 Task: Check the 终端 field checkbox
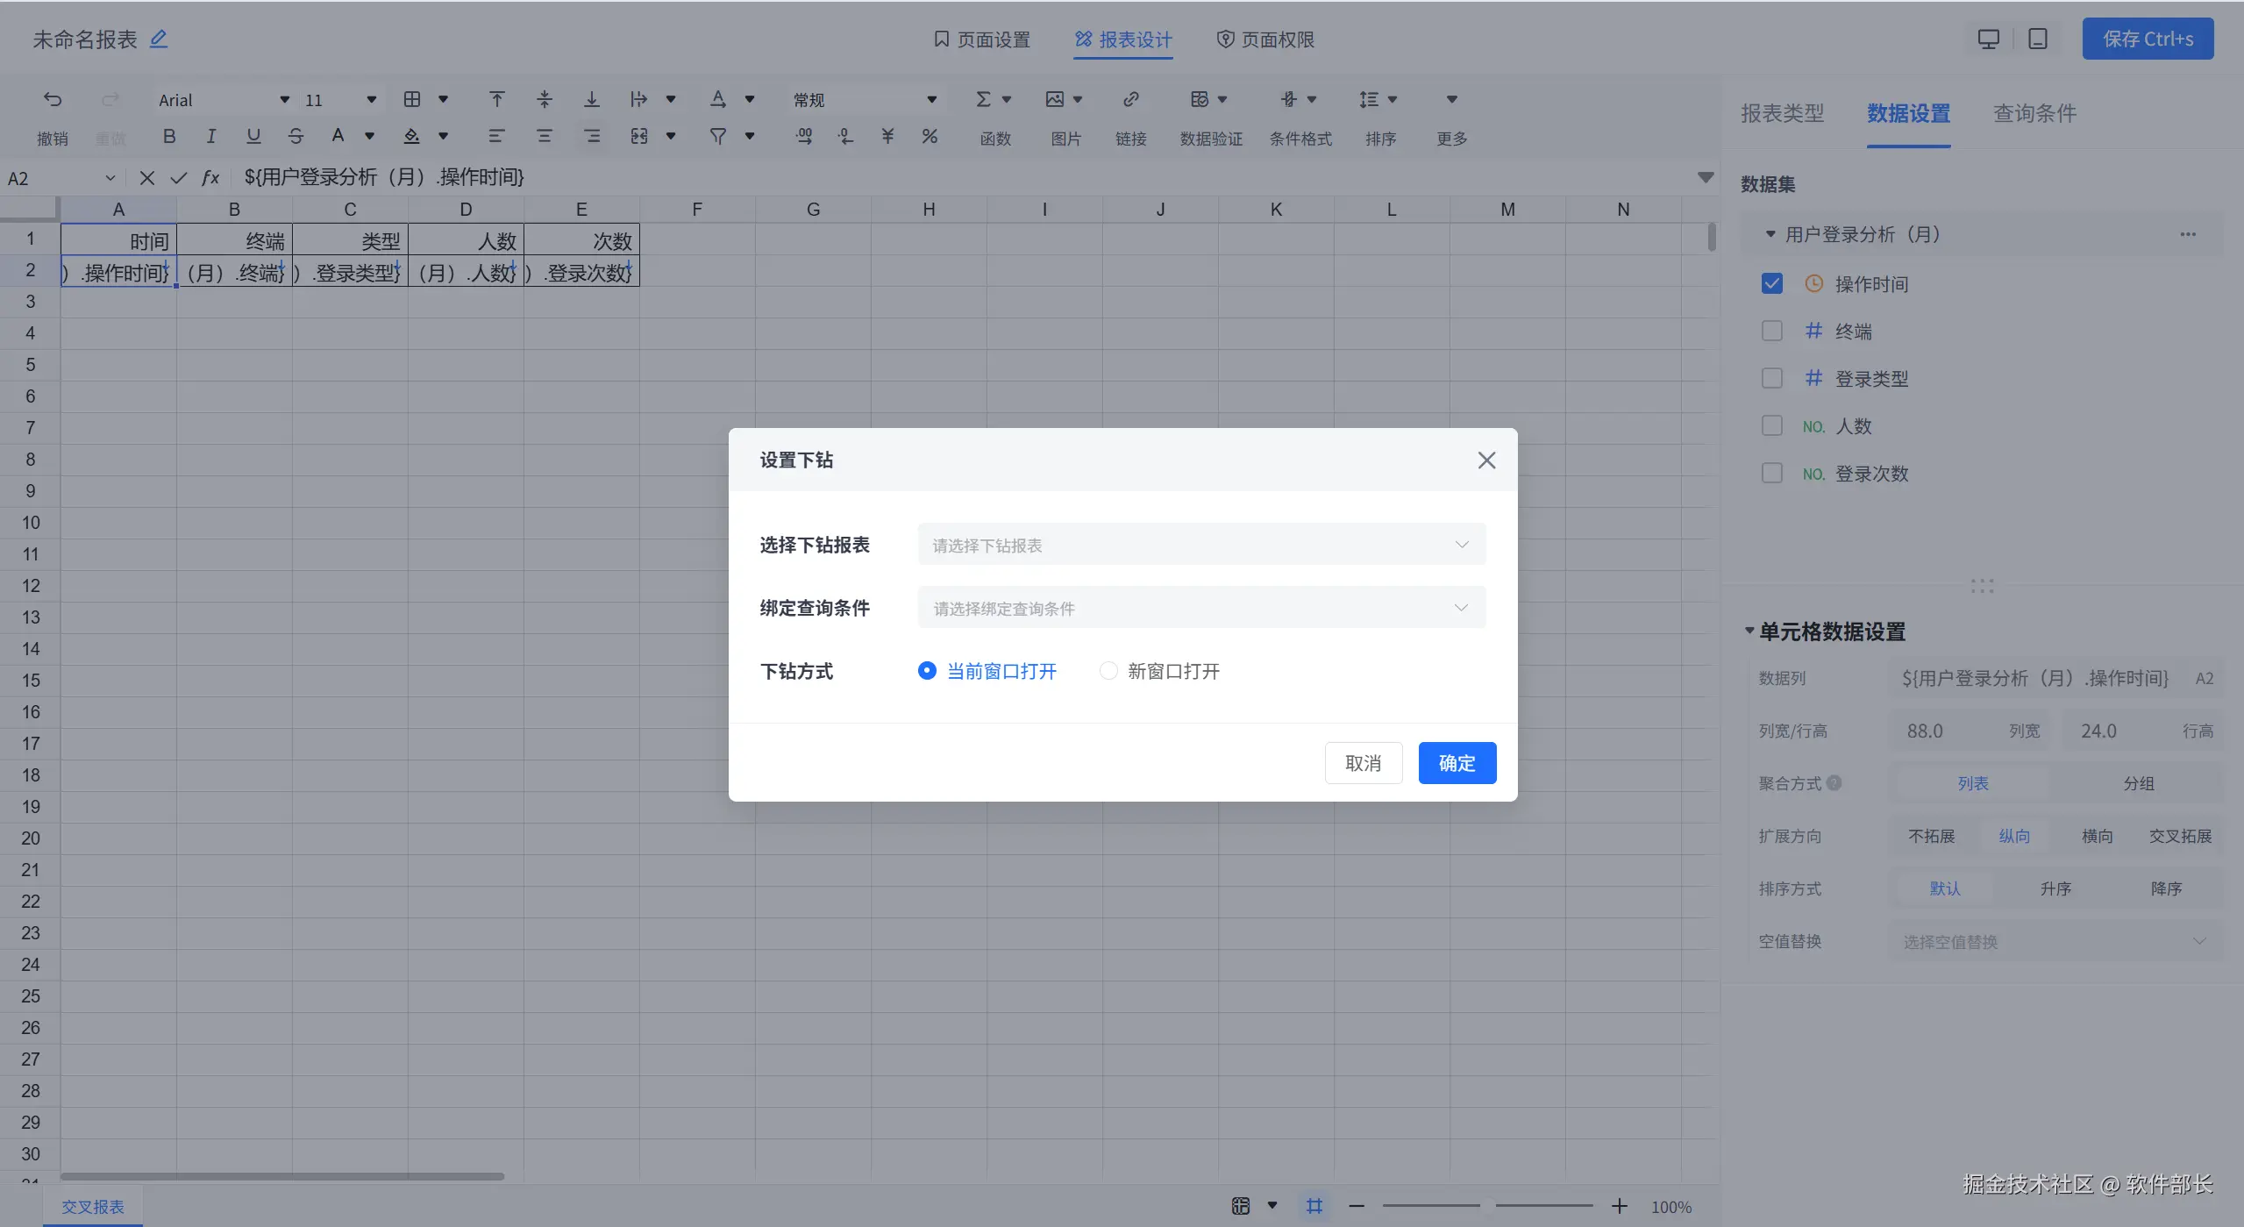(1771, 331)
